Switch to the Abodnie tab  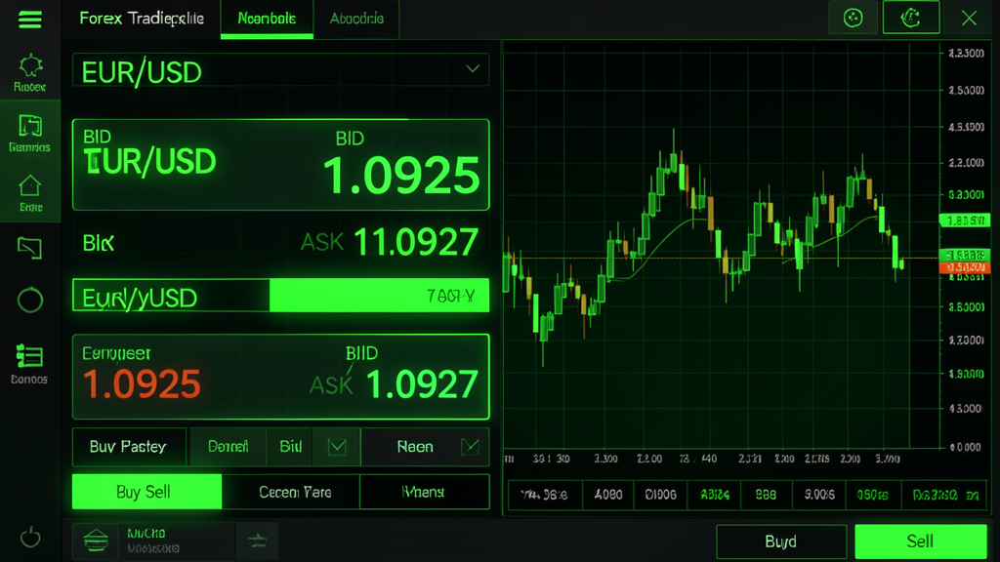click(356, 19)
